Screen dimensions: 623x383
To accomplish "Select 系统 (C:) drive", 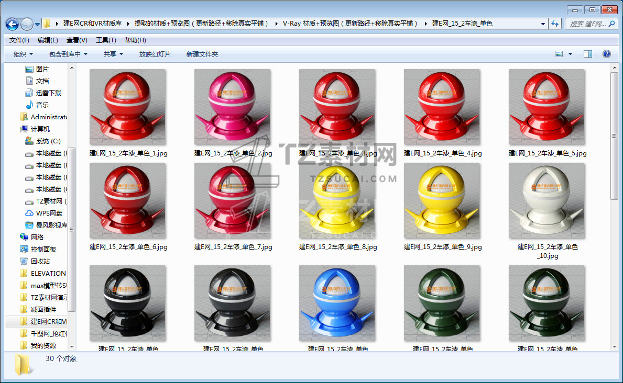I will pyautogui.click(x=42, y=141).
